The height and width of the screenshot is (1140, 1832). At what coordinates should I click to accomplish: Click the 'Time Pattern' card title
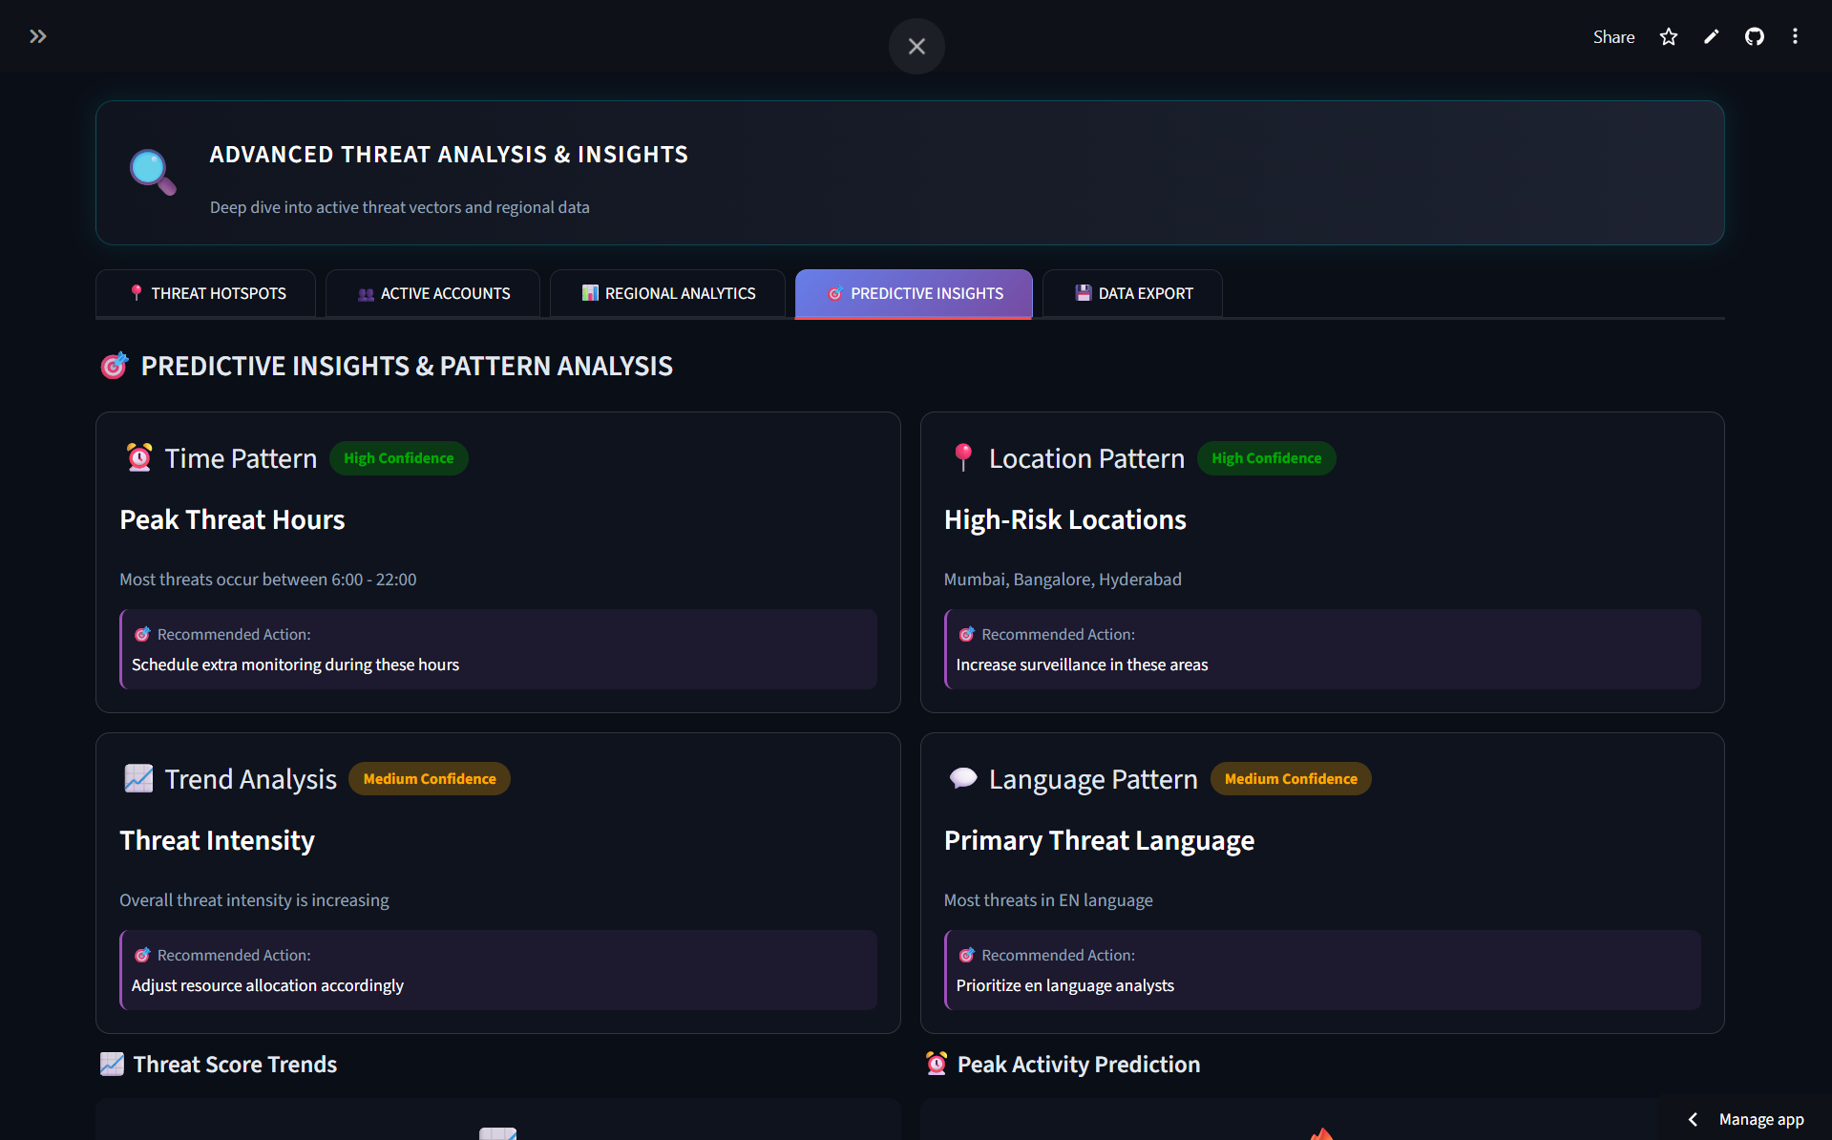click(241, 458)
